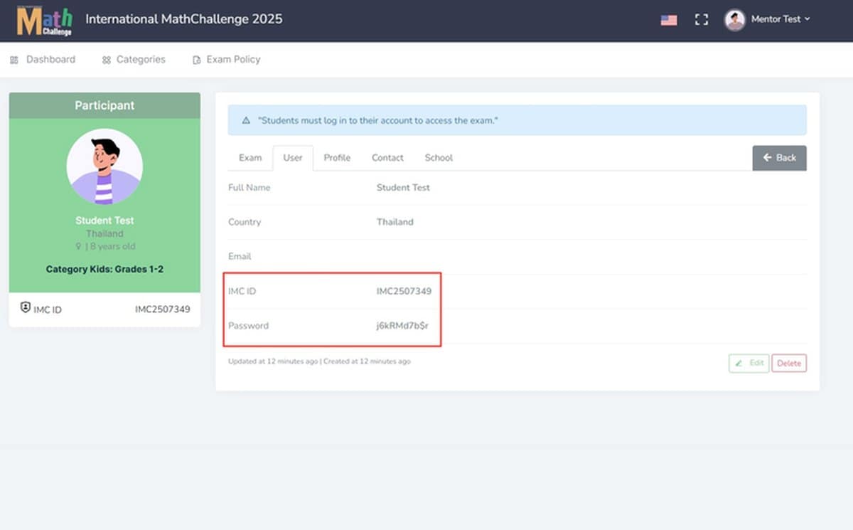The height and width of the screenshot is (530, 853).
Task: Open the Contact tab
Action: tap(387, 158)
